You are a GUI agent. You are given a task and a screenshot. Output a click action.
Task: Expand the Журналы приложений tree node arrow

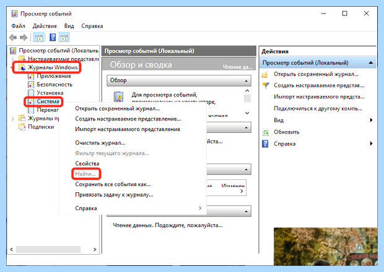click(13, 119)
